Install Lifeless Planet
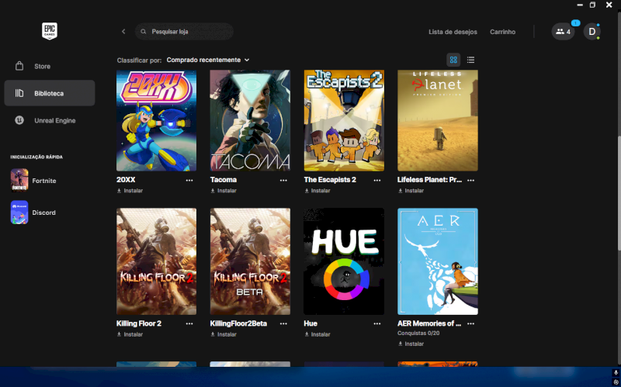 coord(411,190)
